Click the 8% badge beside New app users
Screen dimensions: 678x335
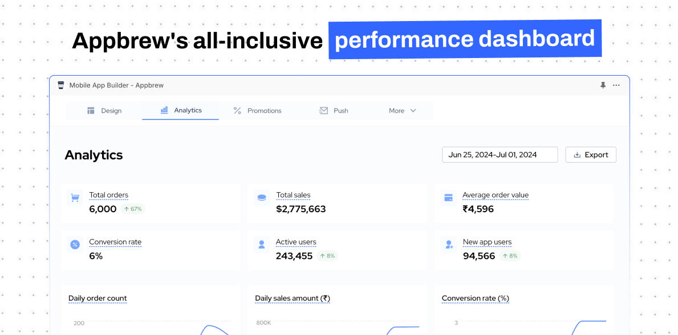(x=510, y=256)
